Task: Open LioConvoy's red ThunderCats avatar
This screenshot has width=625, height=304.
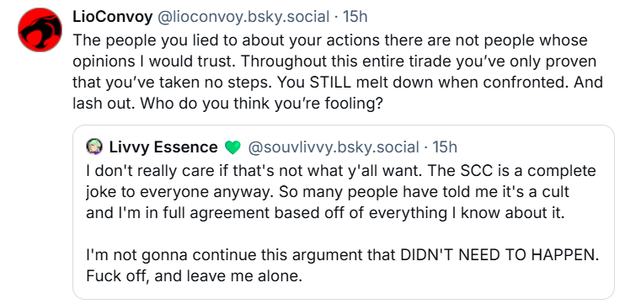Action: coord(40,29)
